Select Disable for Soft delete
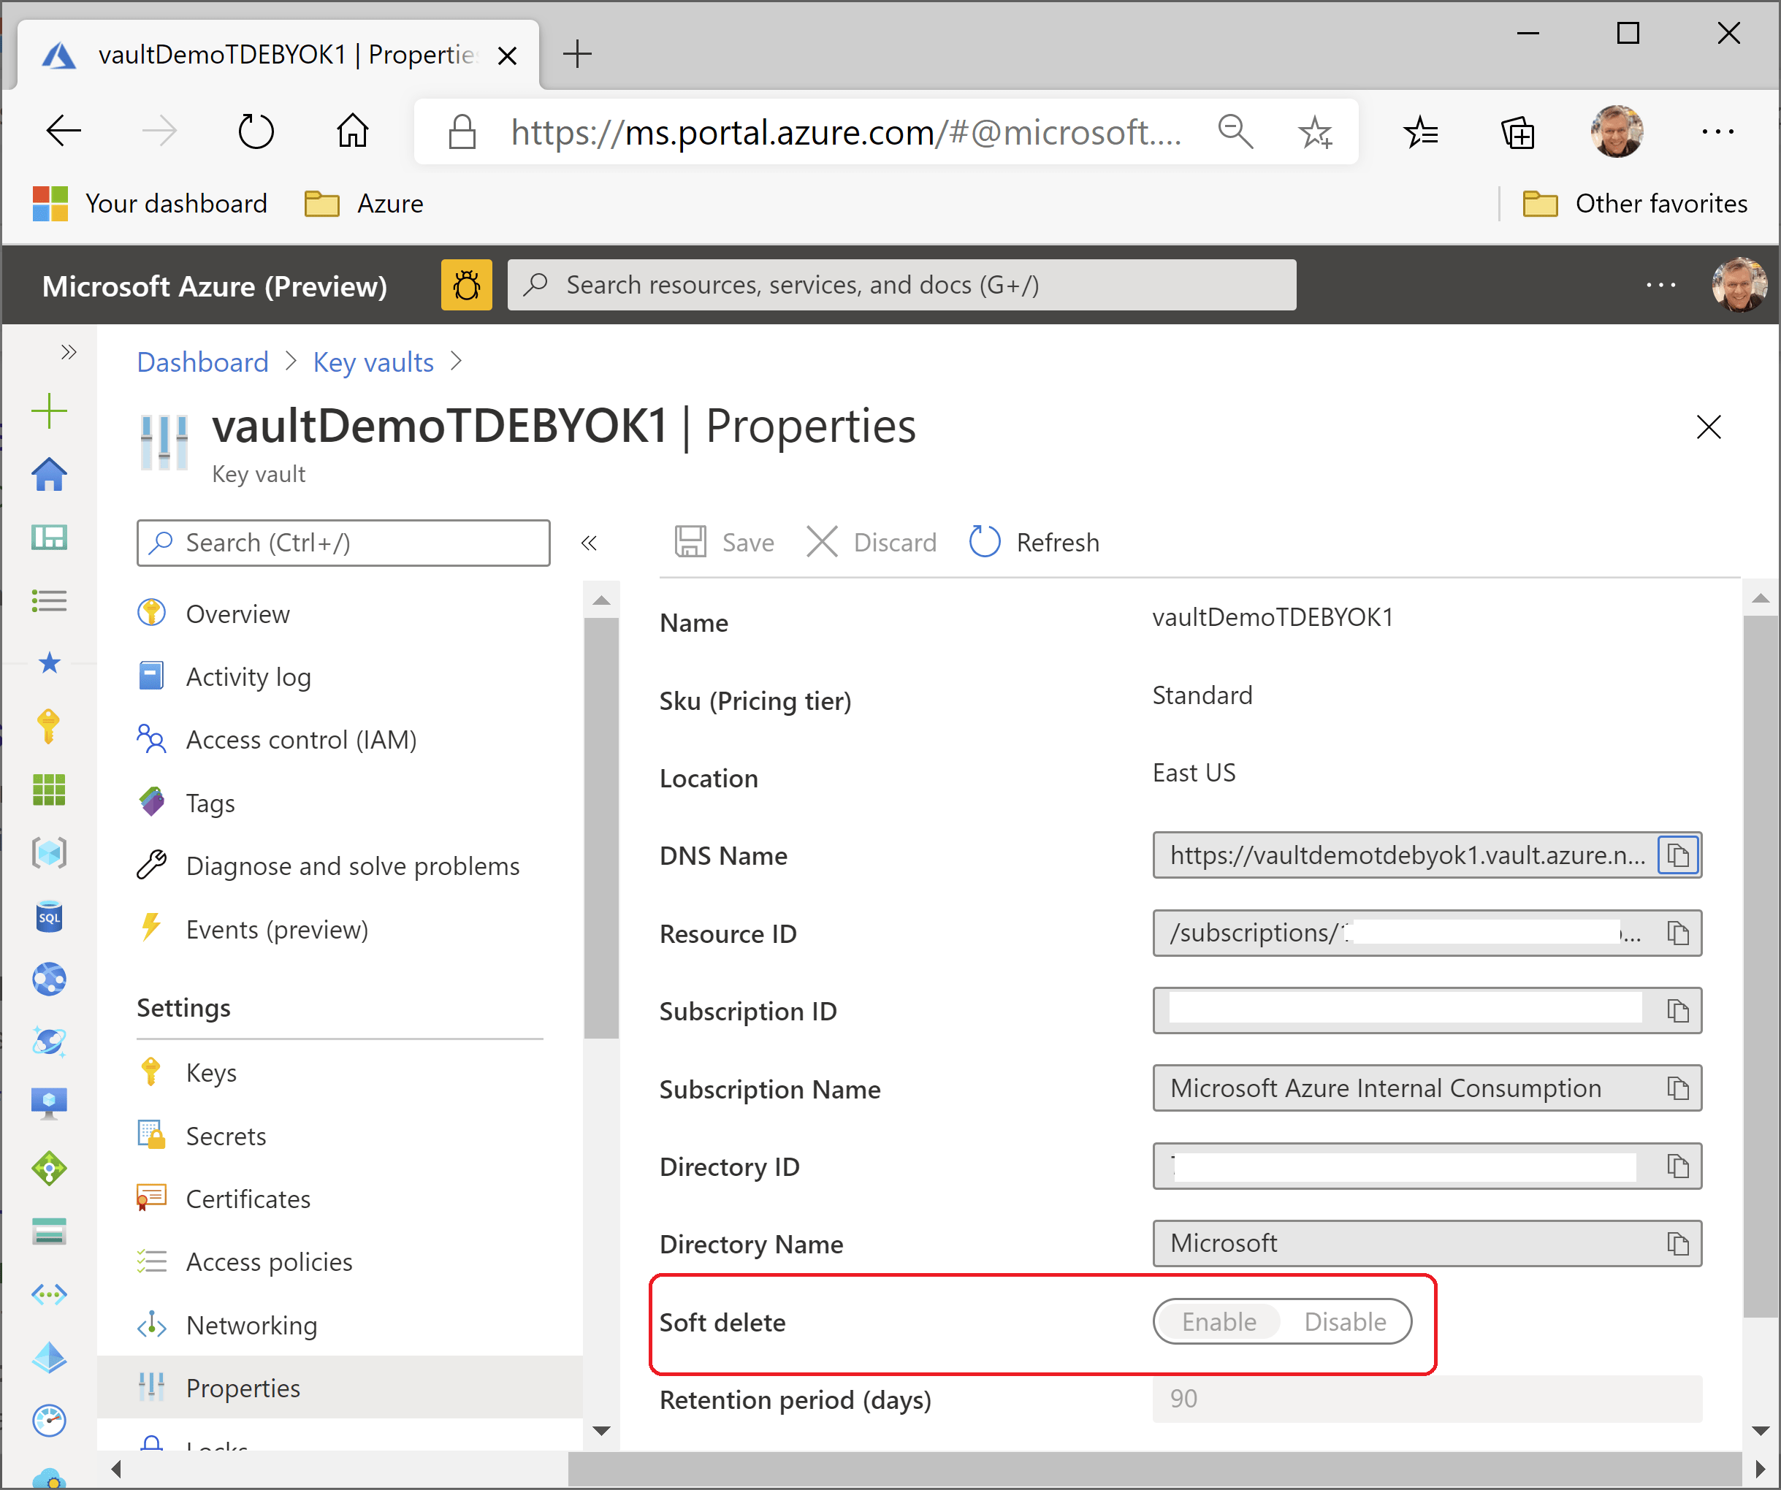This screenshot has height=1490, width=1781. coord(1344,1321)
